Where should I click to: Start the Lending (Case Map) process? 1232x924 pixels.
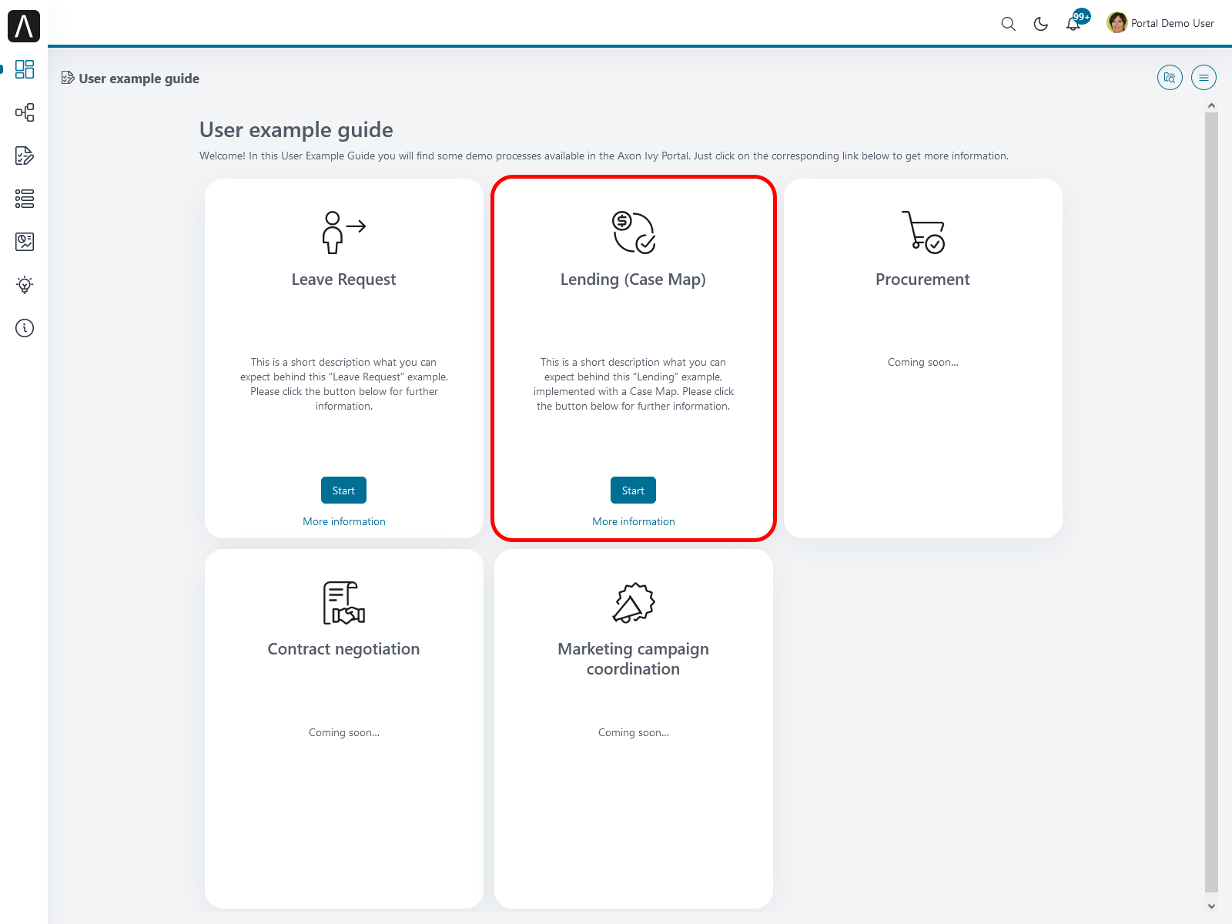tap(633, 490)
